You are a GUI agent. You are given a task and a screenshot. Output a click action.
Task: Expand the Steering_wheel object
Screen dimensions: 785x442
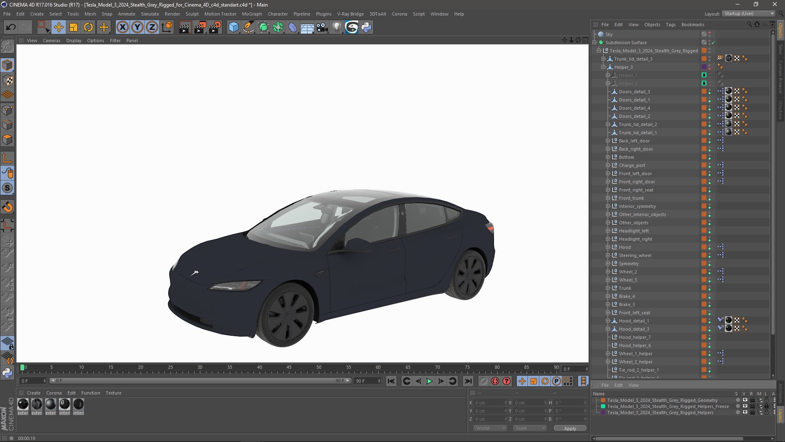click(x=608, y=255)
